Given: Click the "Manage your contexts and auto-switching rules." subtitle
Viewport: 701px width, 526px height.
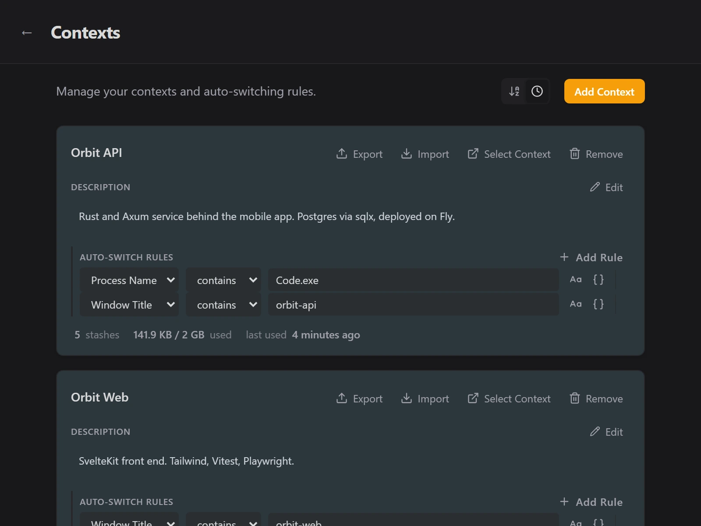Looking at the screenshot, I should (x=186, y=91).
